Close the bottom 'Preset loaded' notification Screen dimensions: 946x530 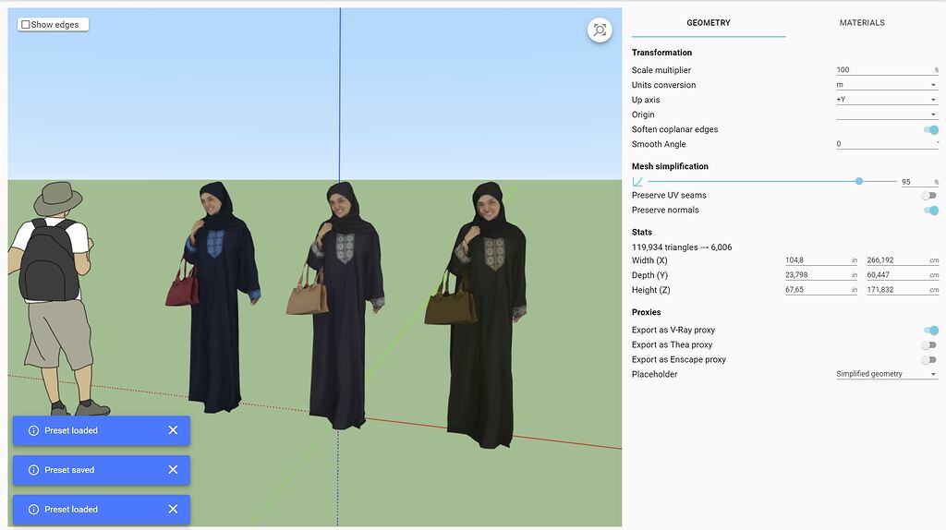tap(173, 510)
